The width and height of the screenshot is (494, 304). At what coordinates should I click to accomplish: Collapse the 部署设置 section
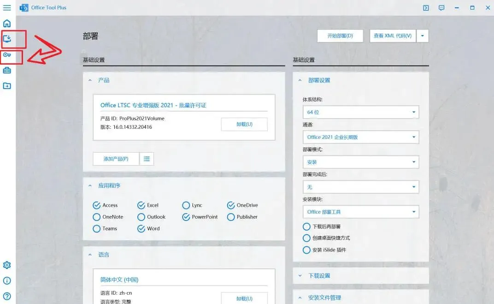click(x=300, y=80)
